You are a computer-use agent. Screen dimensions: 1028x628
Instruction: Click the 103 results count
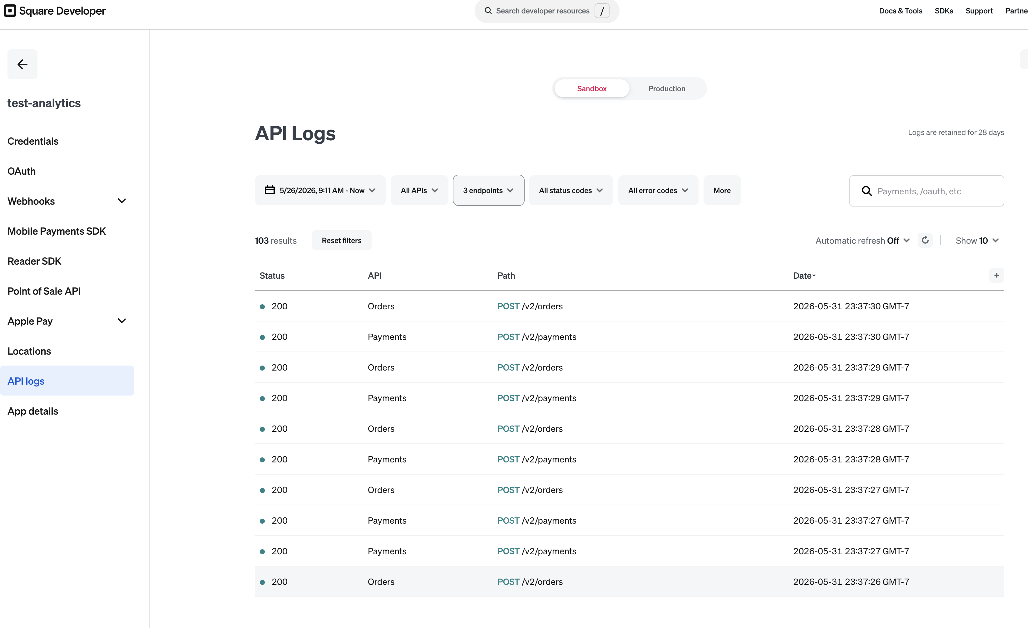point(275,241)
